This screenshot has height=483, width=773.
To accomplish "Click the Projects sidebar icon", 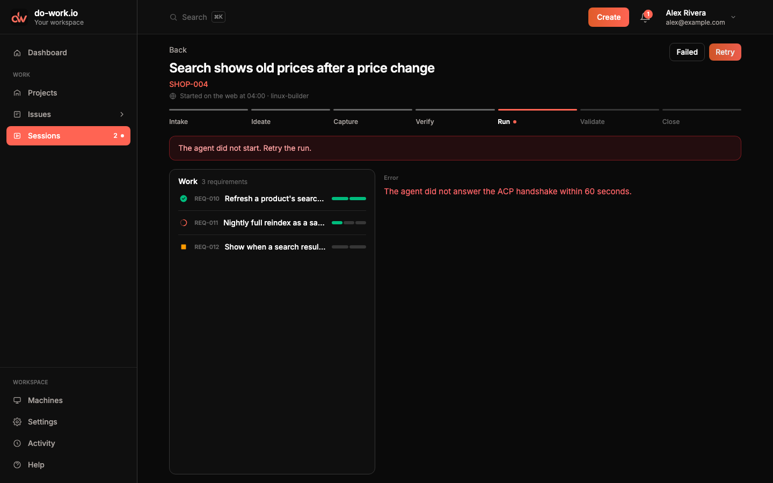I will (x=17, y=93).
